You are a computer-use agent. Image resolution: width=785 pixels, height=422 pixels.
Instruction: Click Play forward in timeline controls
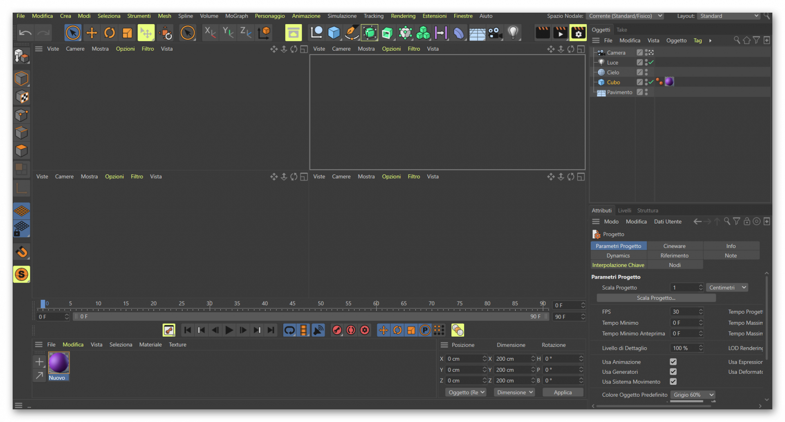click(229, 330)
